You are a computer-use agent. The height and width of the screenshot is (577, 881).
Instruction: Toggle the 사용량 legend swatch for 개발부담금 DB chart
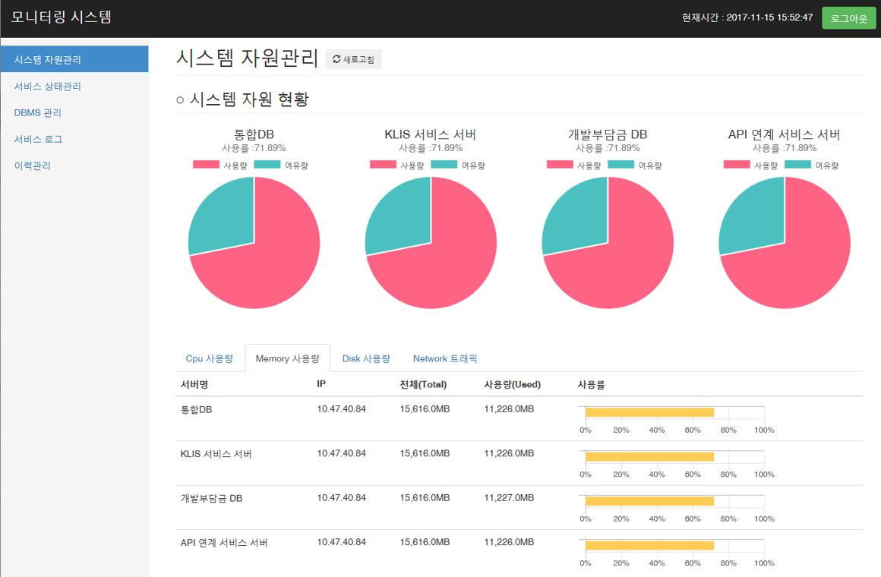click(560, 165)
